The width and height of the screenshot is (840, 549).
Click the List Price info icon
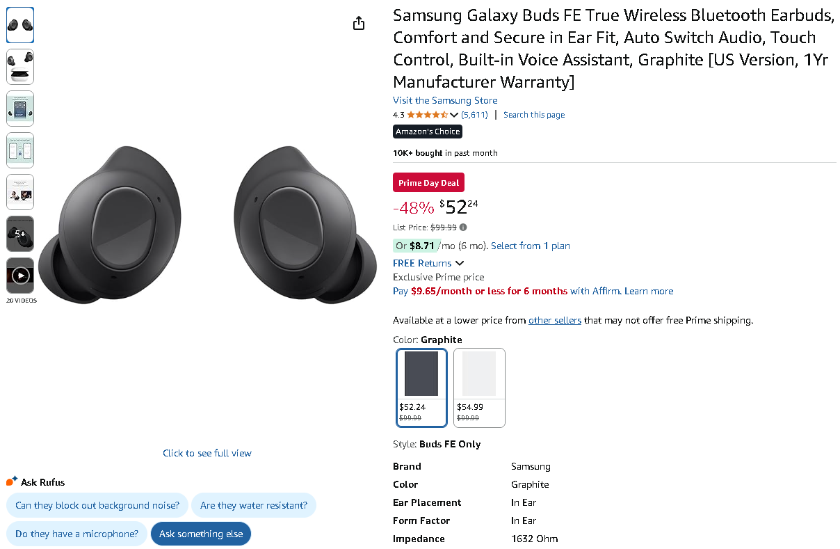463,227
